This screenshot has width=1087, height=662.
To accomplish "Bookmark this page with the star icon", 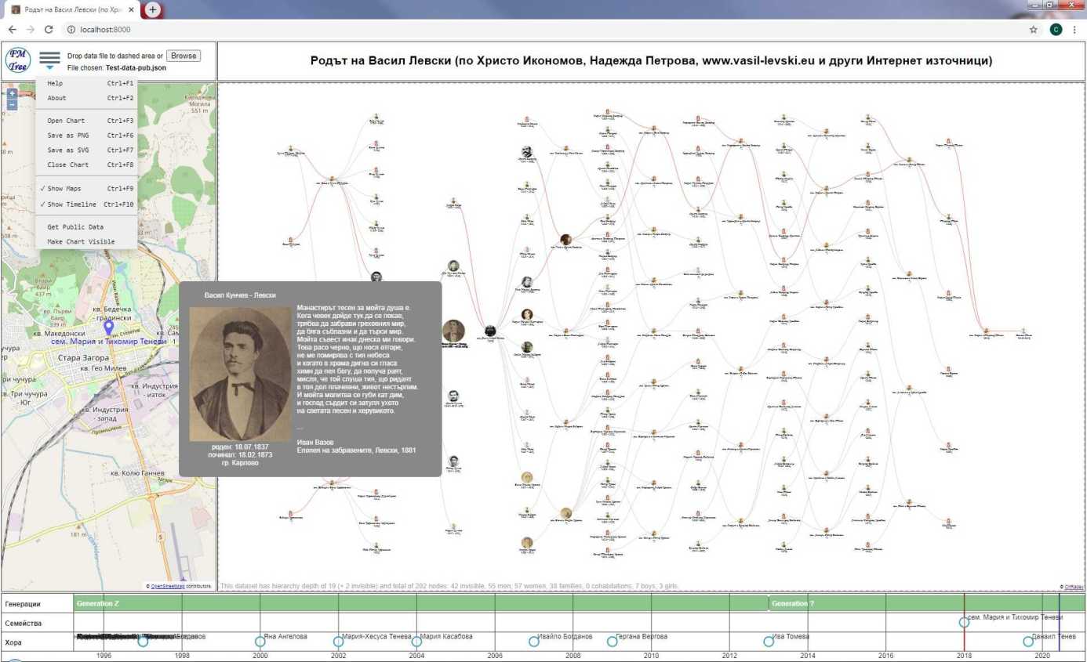I will pyautogui.click(x=1034, y=29).
